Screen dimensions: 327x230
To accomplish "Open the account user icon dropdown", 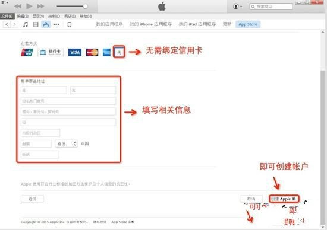I will [237, 7].
